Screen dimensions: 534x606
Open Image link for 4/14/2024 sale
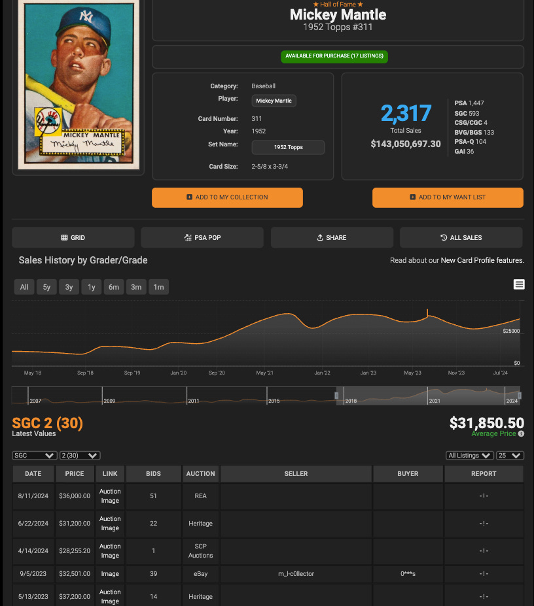[x=110, y=556]
